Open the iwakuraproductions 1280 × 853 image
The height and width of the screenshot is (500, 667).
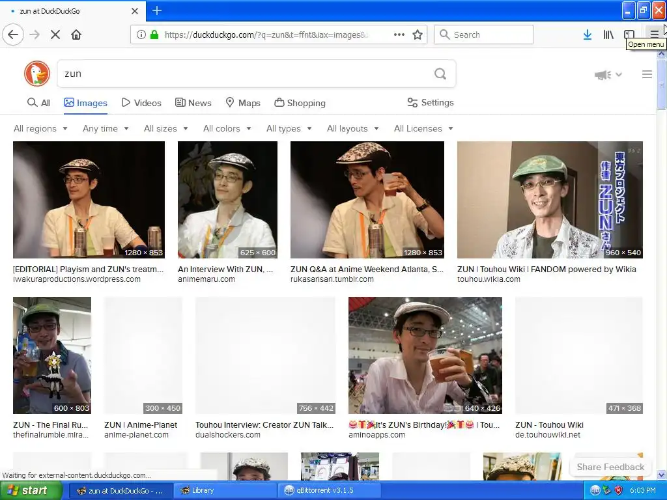click(89, 200)
